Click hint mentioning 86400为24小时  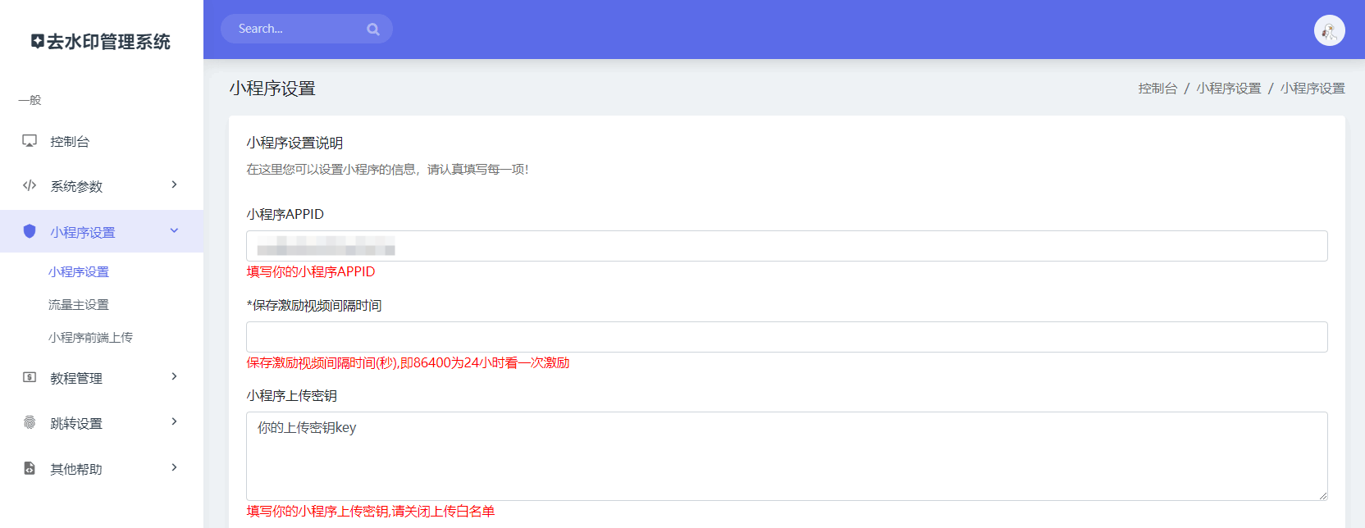point(408,362)
